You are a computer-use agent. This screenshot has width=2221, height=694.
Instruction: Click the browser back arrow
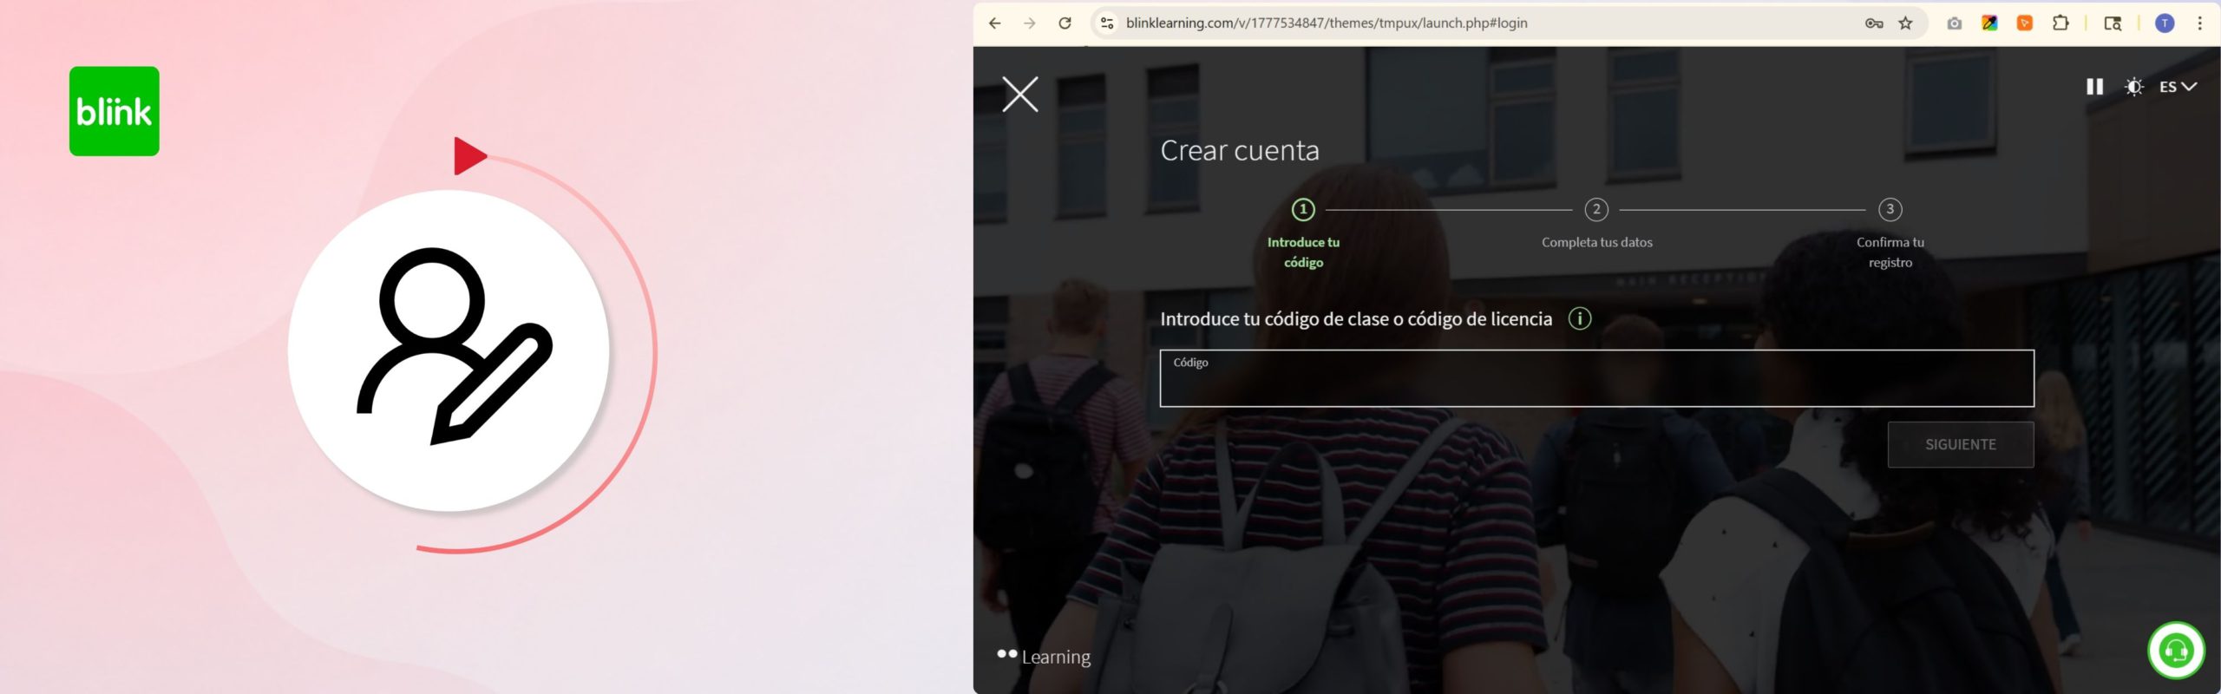995,23
